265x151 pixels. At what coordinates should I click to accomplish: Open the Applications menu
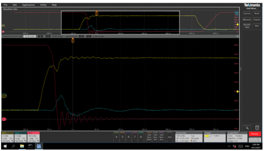tap(28, 5)
